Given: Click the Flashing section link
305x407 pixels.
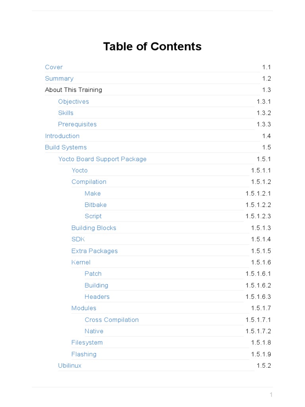Looking at the screenshot, I should (84, 354).
